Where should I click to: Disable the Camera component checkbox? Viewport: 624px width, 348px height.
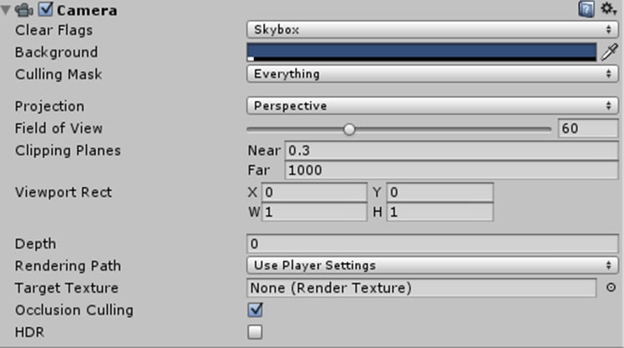[46, 9]
